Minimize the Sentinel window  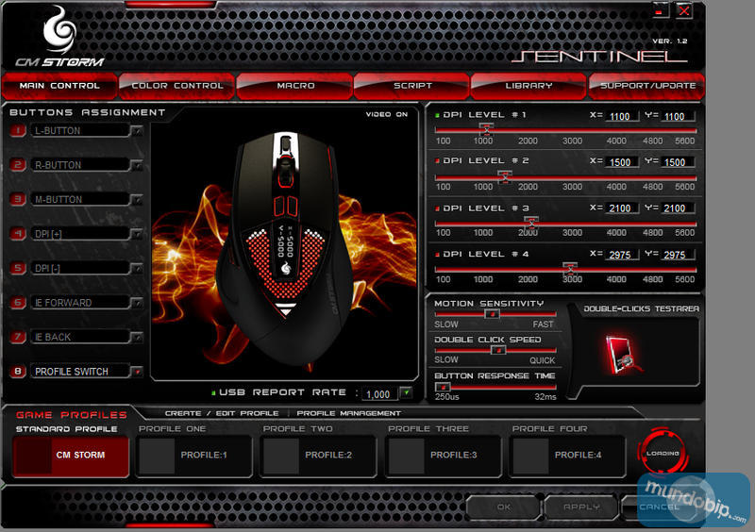click(x=660, y=10)
